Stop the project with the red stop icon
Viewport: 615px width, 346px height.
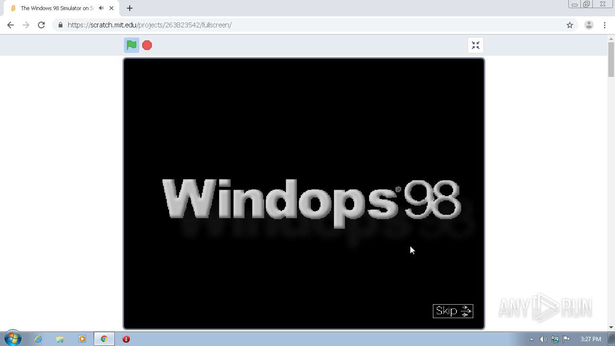(x=147, y=45)
